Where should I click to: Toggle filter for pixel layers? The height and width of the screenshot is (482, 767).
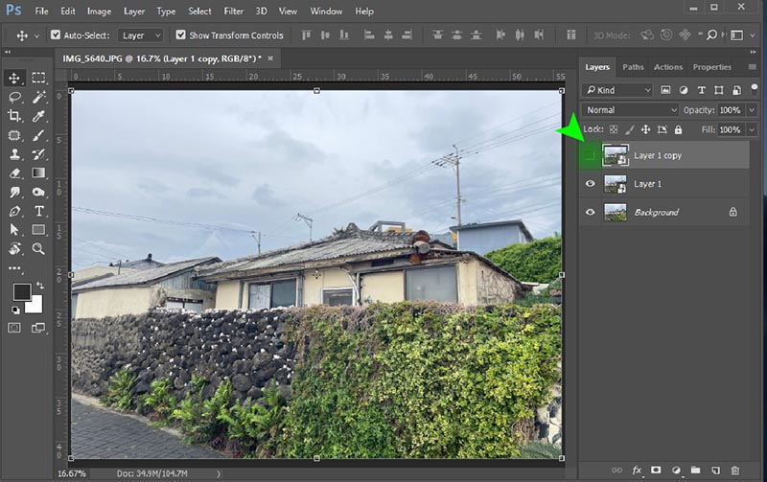point(665,90)
